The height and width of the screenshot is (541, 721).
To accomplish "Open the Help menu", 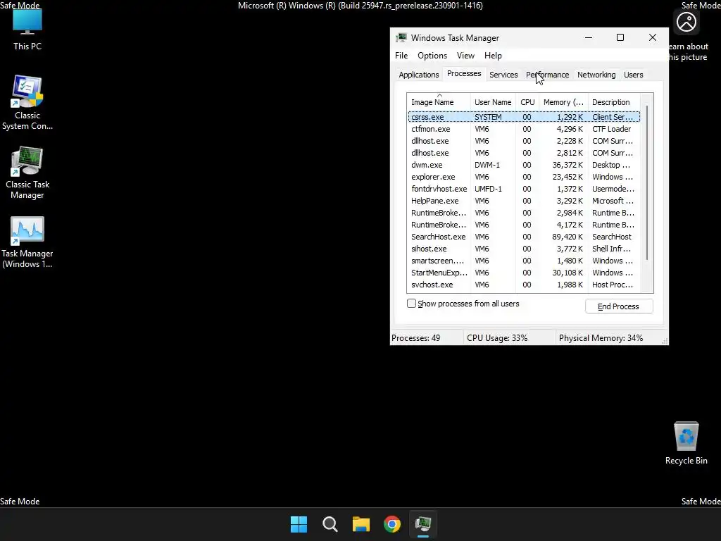I will point(493,56).
